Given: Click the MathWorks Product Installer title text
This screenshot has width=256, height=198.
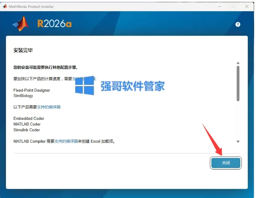Looking at the screenshot, I should [x=31, y=7].
